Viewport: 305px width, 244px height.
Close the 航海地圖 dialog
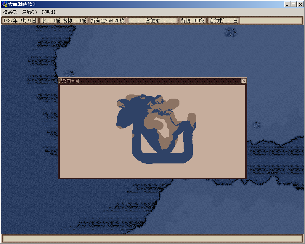coord(243,81)
